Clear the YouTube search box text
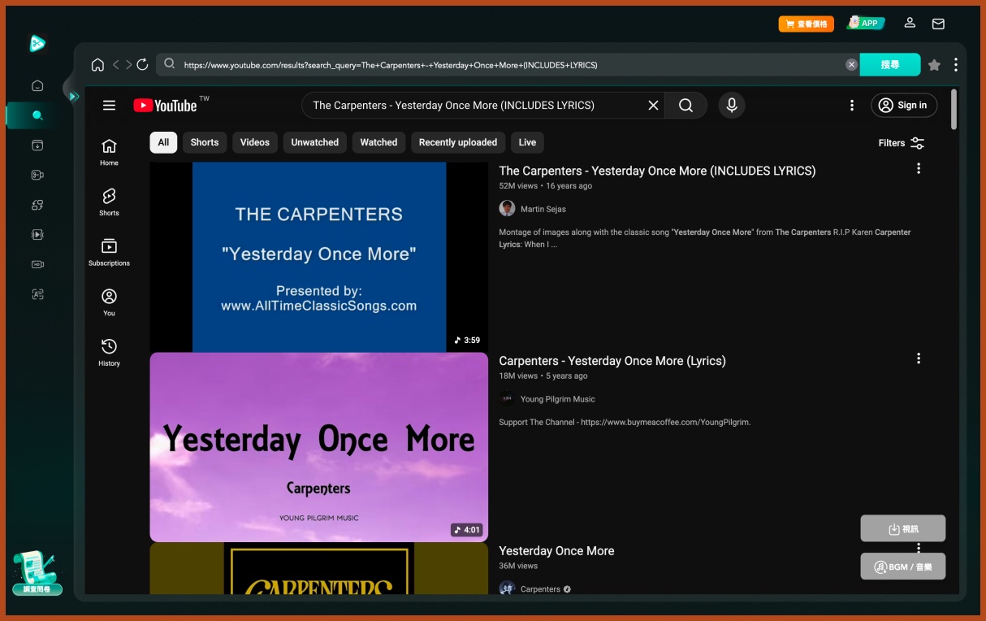The width and height of the screenshot is (986, 621). pyautogui.click(x=653, y=105)
